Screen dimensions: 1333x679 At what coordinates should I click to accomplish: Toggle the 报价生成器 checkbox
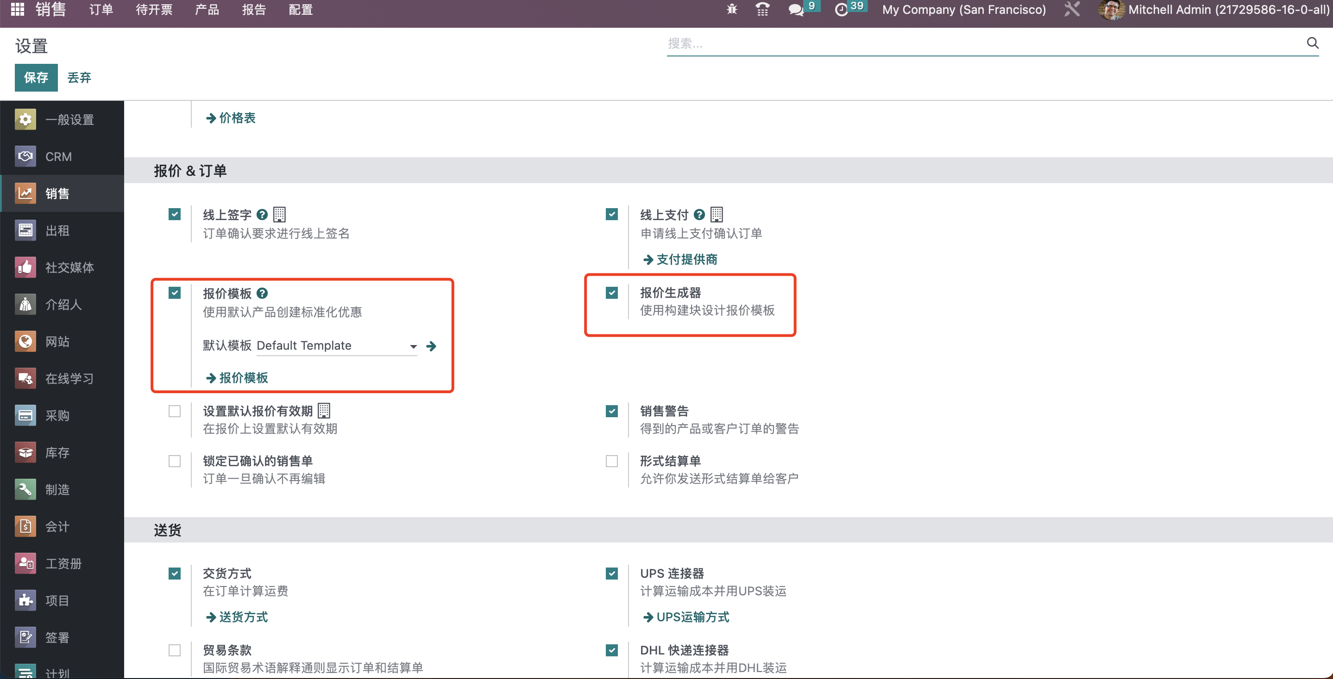click(x=612, y=293)
